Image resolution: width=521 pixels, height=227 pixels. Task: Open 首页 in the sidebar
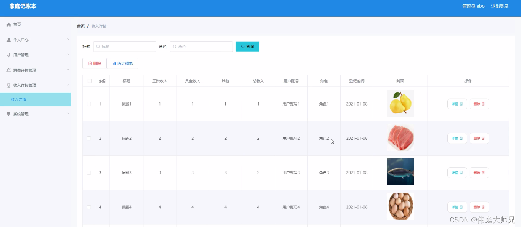click(x=35, y=24)
